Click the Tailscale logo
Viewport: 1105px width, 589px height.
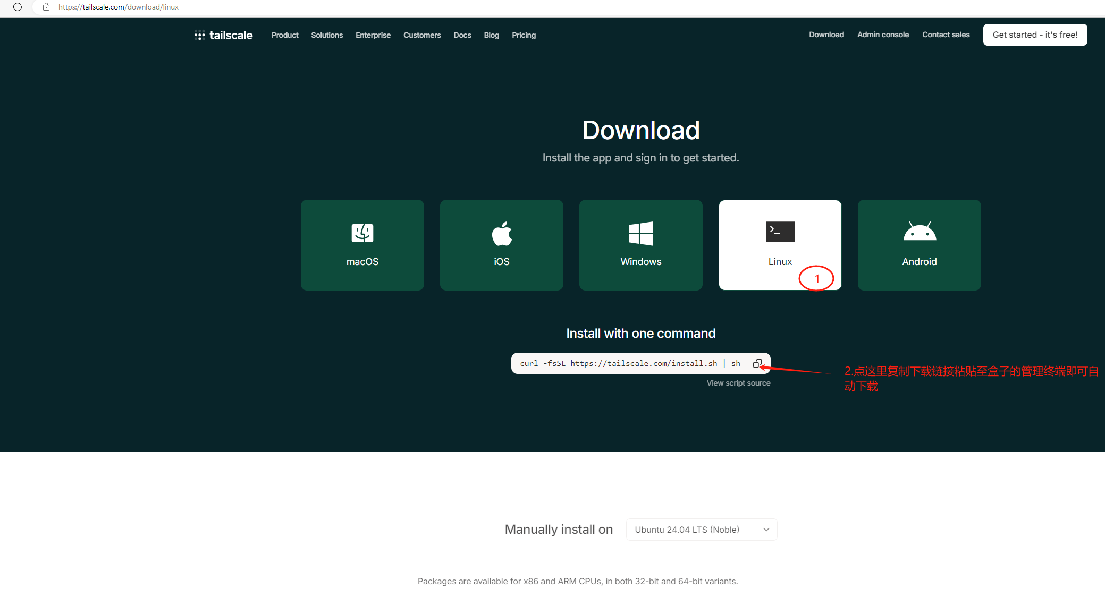coord(223,35)
